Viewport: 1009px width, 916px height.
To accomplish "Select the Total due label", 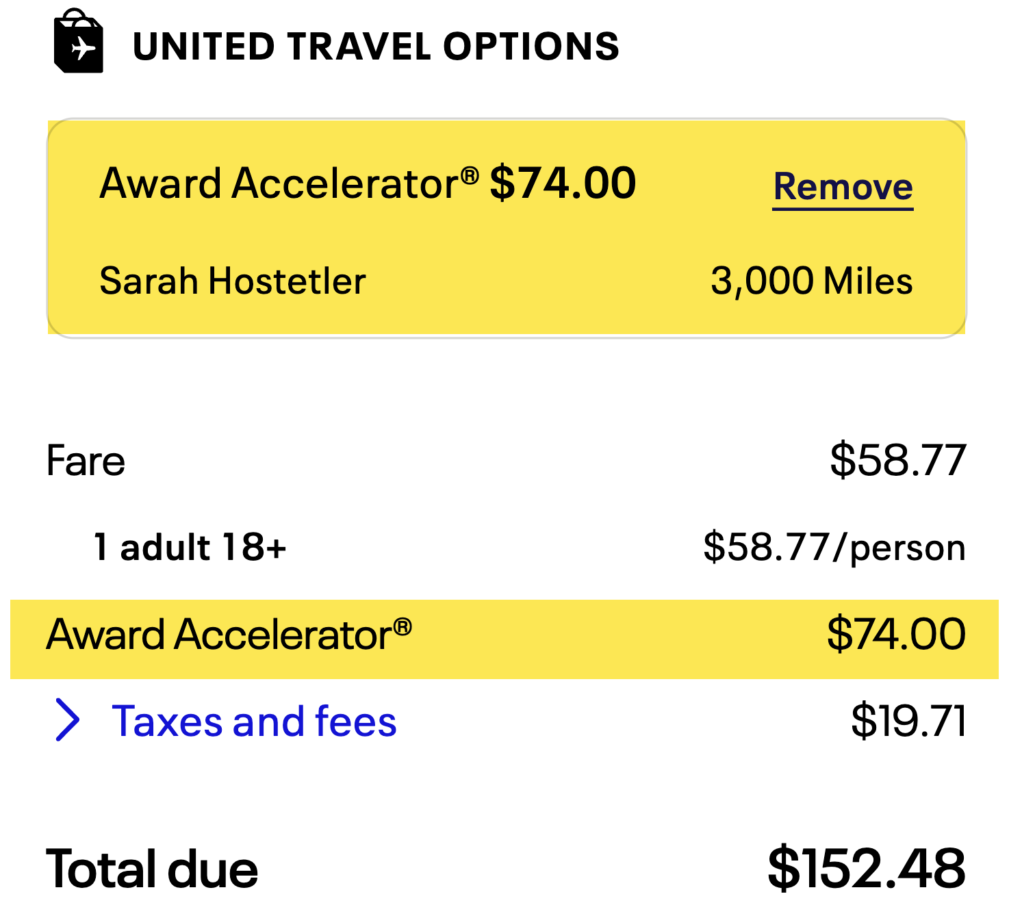I will pyautogui.click(x=152, y=869).
